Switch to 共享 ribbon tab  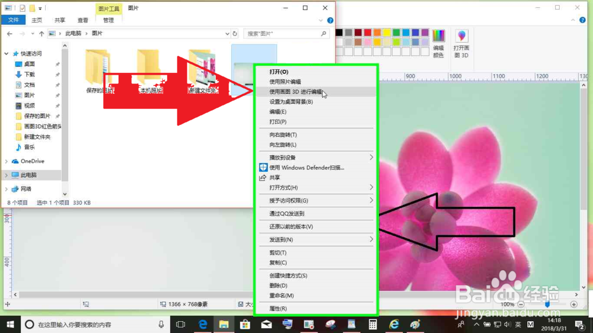click(x=60, y=20)
